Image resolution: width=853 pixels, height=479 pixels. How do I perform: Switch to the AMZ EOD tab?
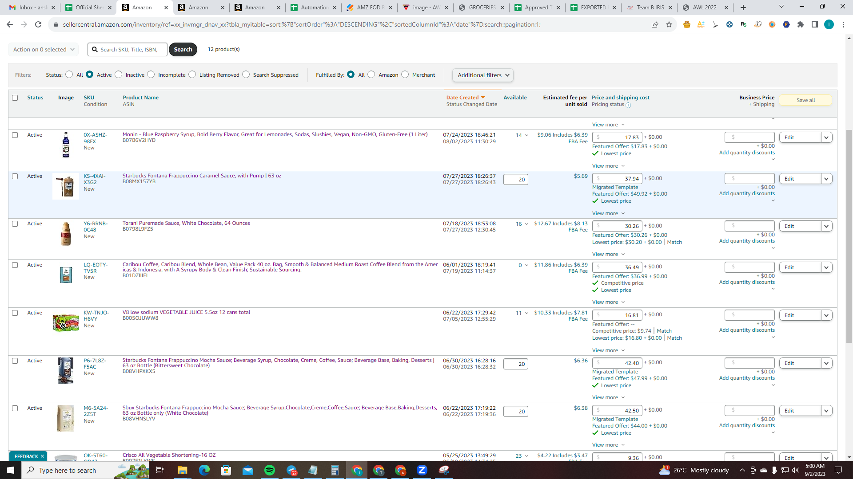pos(370,8)
